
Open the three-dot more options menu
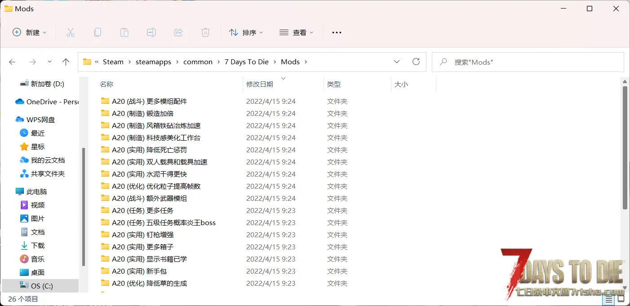pyautogui.click(x=337, y=32)
